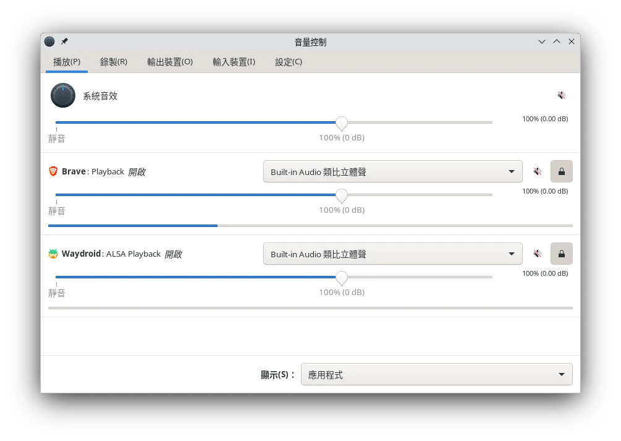This screenshot has width=621, height=441.
Task: Mute the Brave playback stream
Action: 537,171
